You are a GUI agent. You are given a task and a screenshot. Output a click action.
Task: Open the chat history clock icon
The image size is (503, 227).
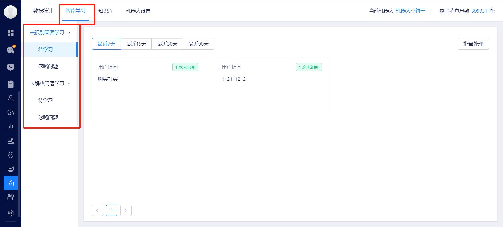click(10, 112)
